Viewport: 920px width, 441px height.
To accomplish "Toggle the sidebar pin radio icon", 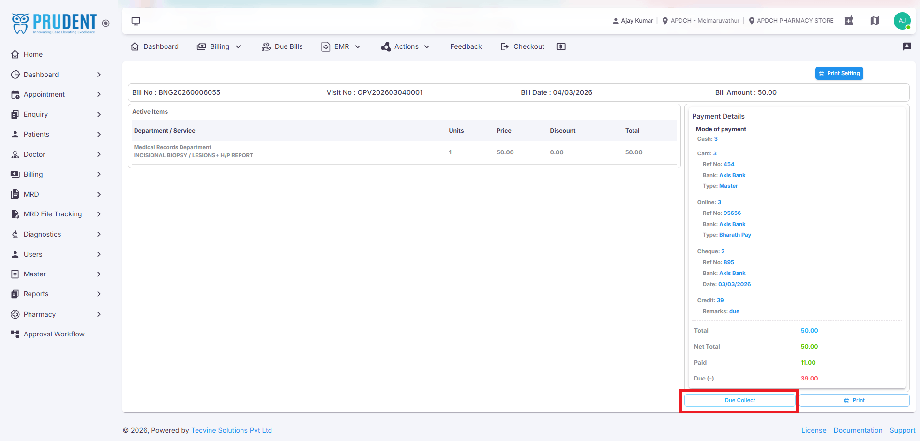I will point(106,23).
